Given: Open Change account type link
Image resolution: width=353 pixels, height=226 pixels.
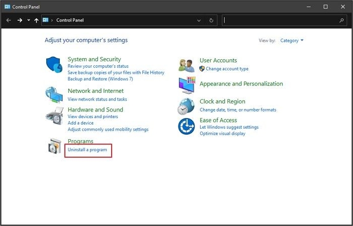Looking at the screenshot, I should (227, 69).
